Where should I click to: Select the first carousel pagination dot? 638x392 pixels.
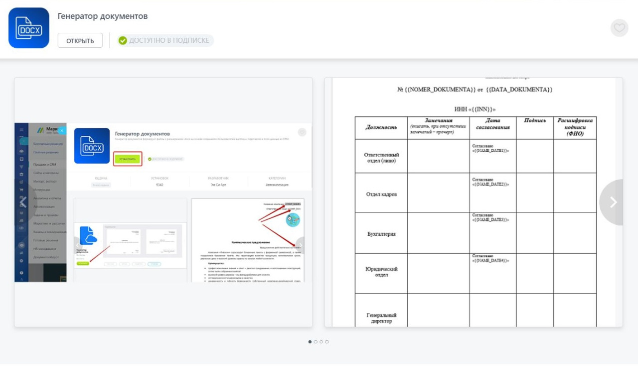click(x=310, y=342)
